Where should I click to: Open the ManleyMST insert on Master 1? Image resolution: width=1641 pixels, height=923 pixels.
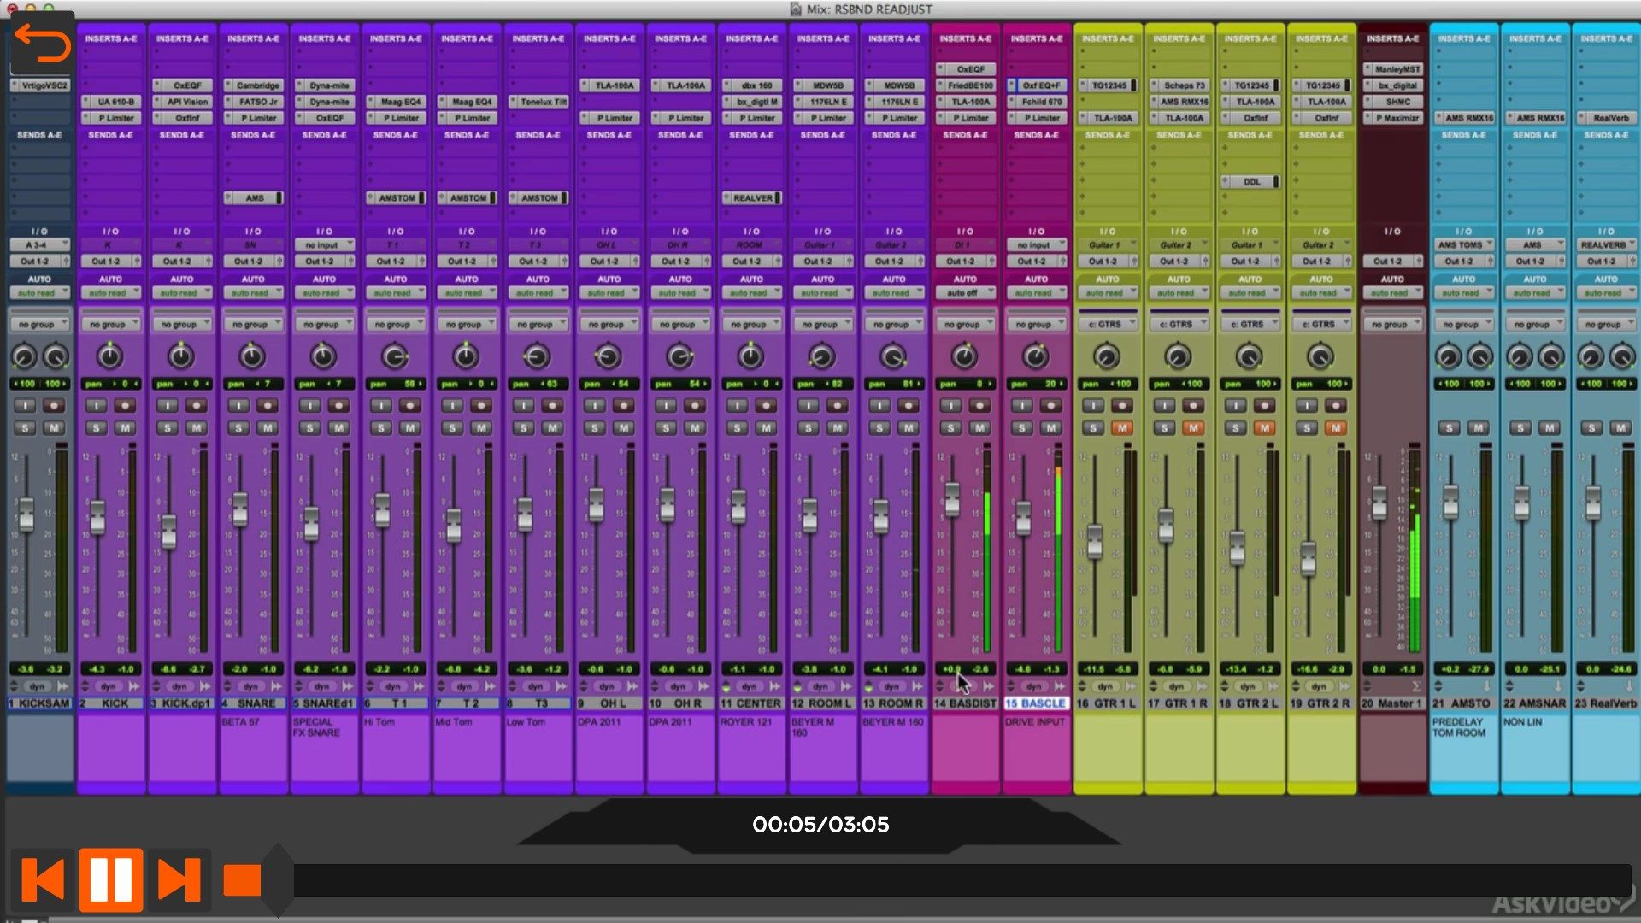click(x=1392, y=69)
